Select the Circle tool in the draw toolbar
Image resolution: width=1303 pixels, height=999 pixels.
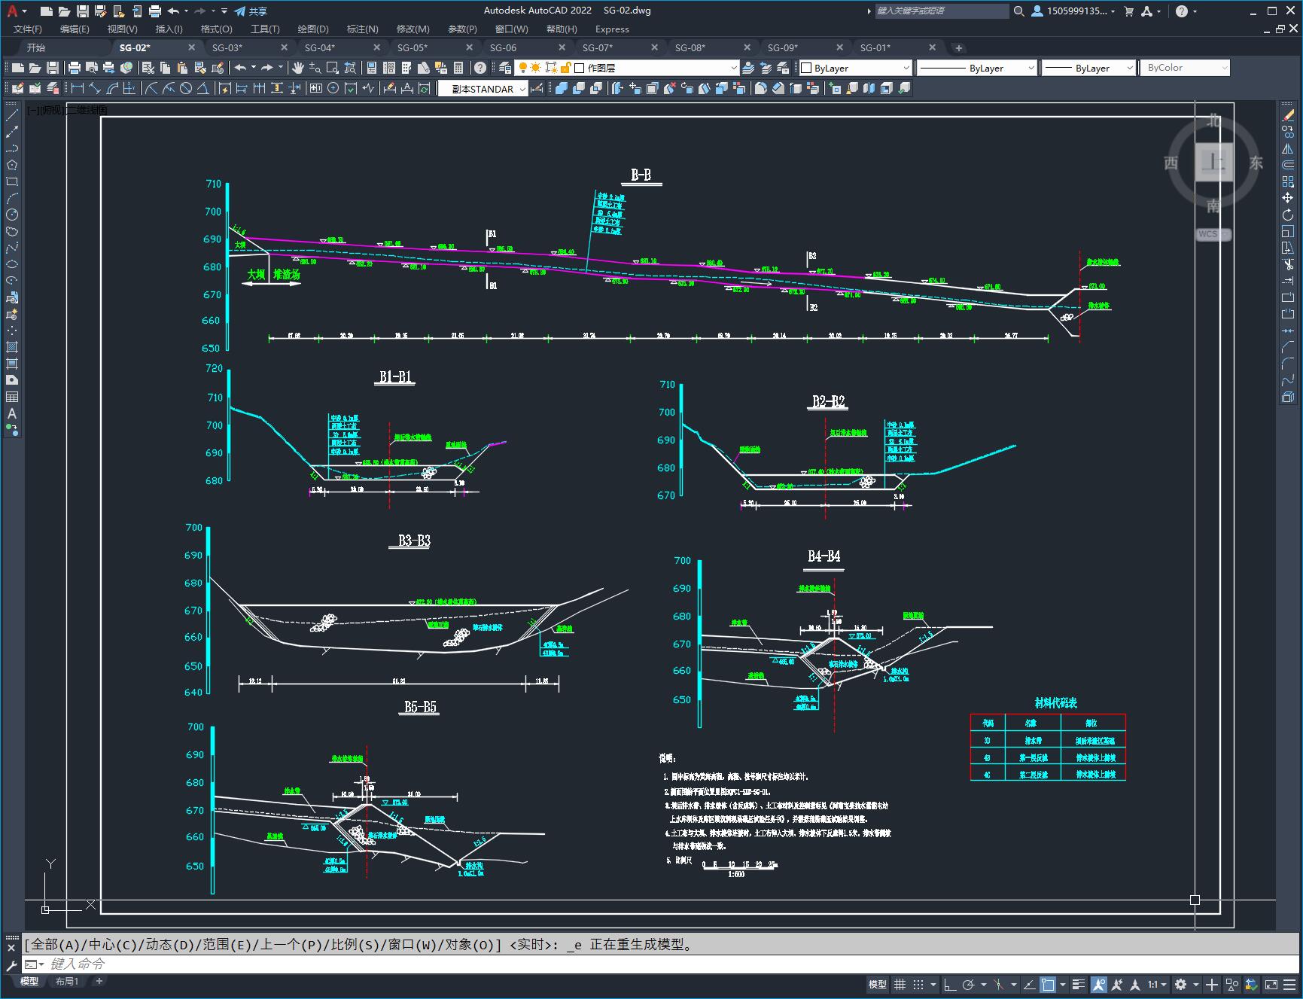pyautogui.click(x=12, y=215)
